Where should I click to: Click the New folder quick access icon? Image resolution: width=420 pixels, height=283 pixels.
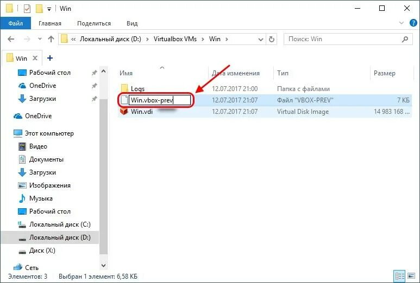tap(39, 9)
